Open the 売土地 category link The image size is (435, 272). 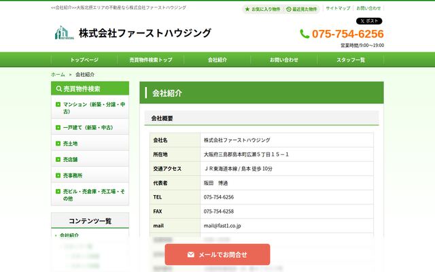point(90,143)
